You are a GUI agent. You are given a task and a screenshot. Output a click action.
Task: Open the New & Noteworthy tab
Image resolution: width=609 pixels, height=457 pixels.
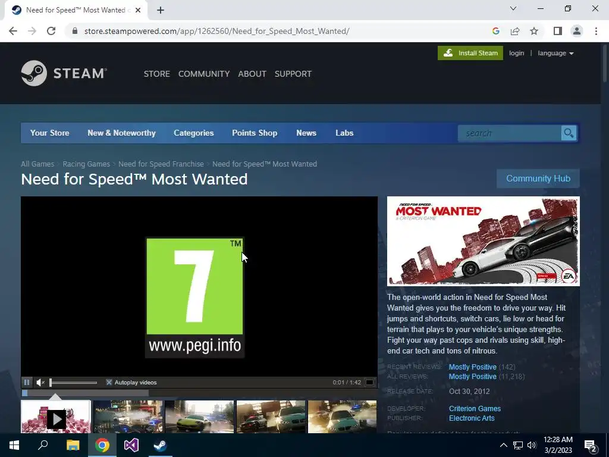(x=121, y=133)
